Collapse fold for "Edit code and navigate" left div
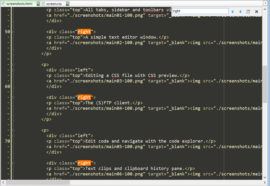The height and width of the screenshot is (186, 270). click(13, 136)
